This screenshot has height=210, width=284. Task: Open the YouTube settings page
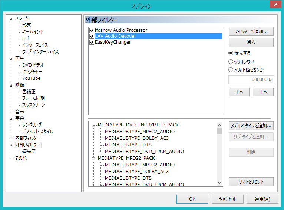[x=32, y=78]
